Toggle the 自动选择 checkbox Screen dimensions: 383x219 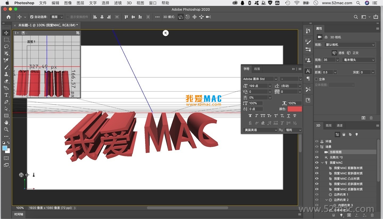pyautogui.click(x=32, y=17)
